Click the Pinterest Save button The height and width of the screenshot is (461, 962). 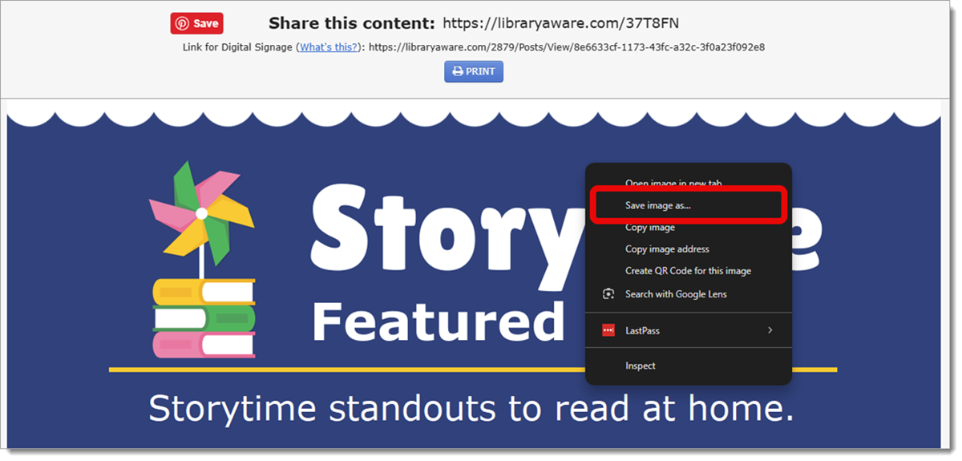point(196,23)
